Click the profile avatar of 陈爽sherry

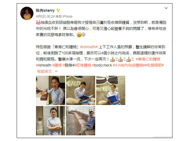(x=27, y=13)
